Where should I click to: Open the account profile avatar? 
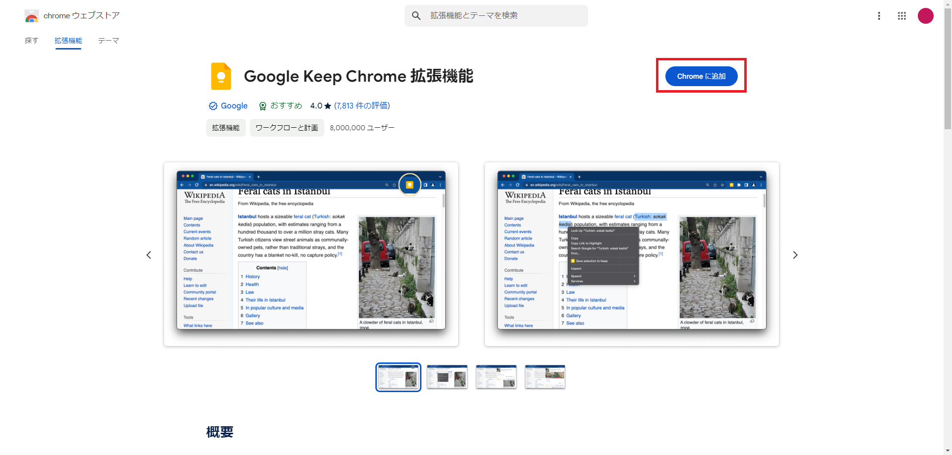pyautogui.click(x=926, y=16)
